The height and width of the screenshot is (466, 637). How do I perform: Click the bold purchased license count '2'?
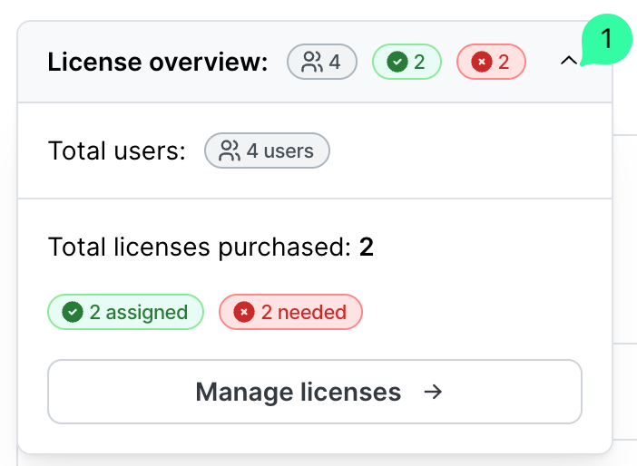tap(367, 247)
